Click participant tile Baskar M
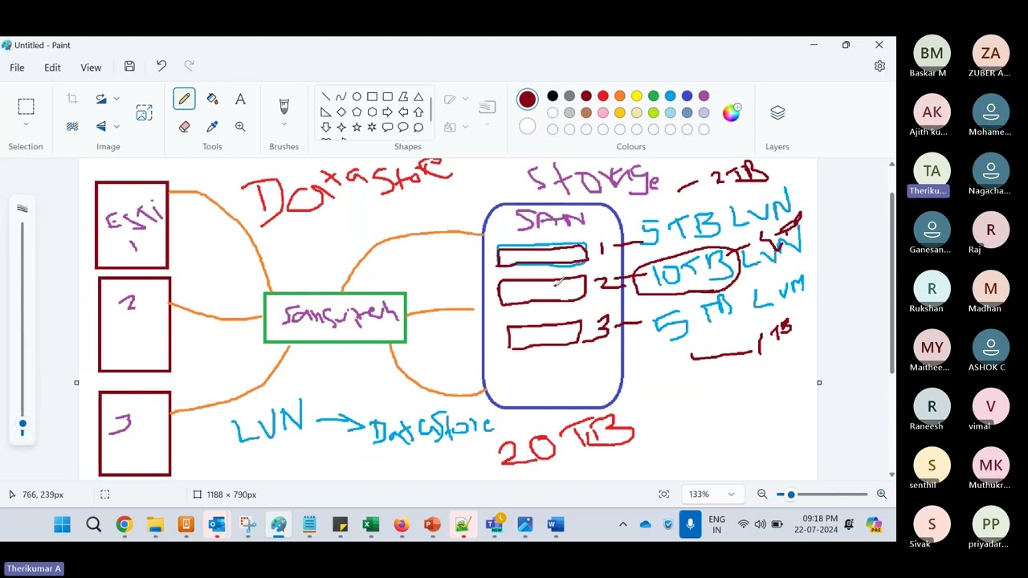 (x=931, y=58)
